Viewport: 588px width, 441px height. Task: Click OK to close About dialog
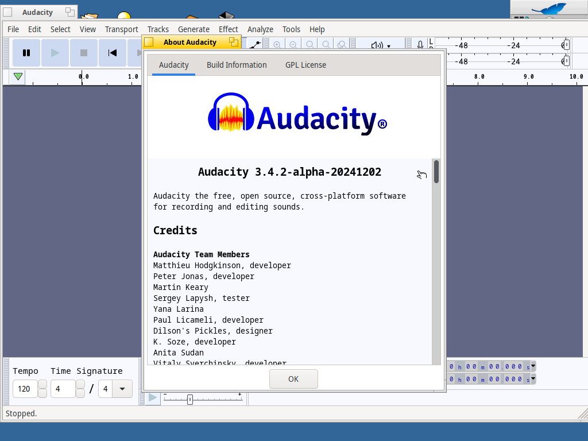pyautogui.click(x=293, y=379)
